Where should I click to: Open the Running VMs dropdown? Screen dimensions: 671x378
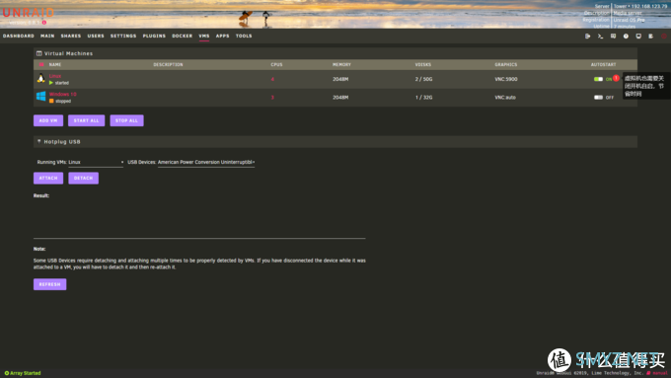(x=96, y=162)
